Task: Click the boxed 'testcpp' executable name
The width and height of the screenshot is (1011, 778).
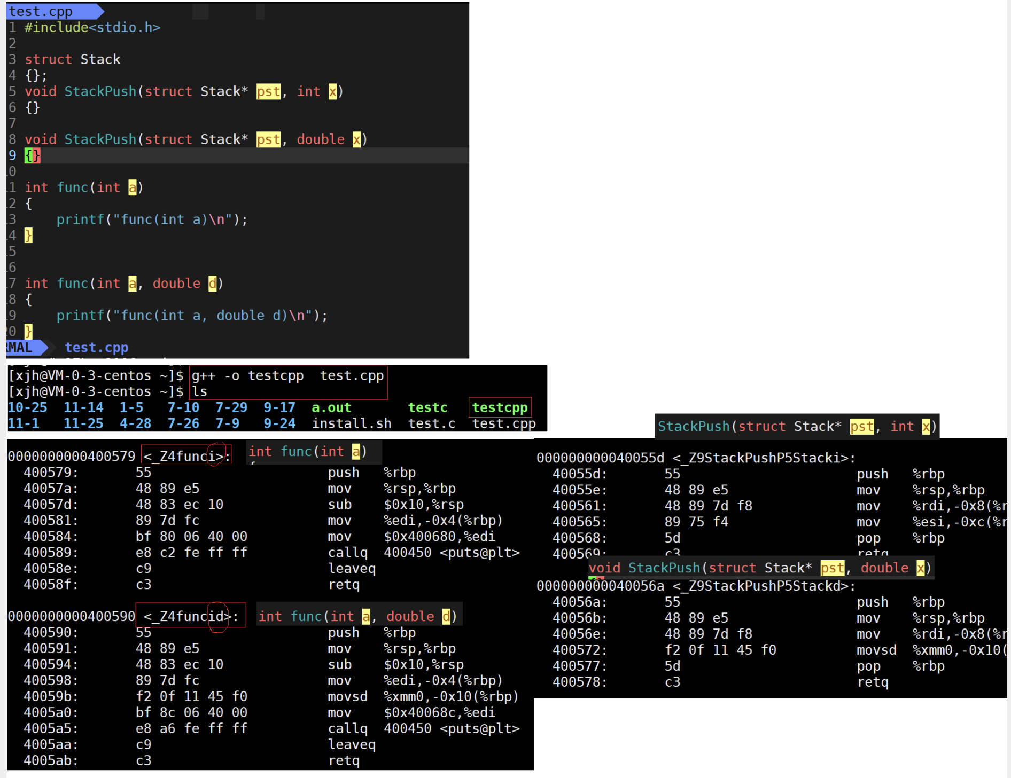Action: [x=500, y=407]
